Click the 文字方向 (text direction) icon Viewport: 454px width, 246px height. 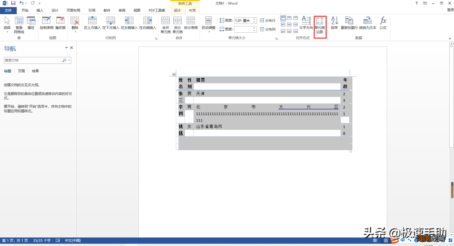tap(306, 23)
